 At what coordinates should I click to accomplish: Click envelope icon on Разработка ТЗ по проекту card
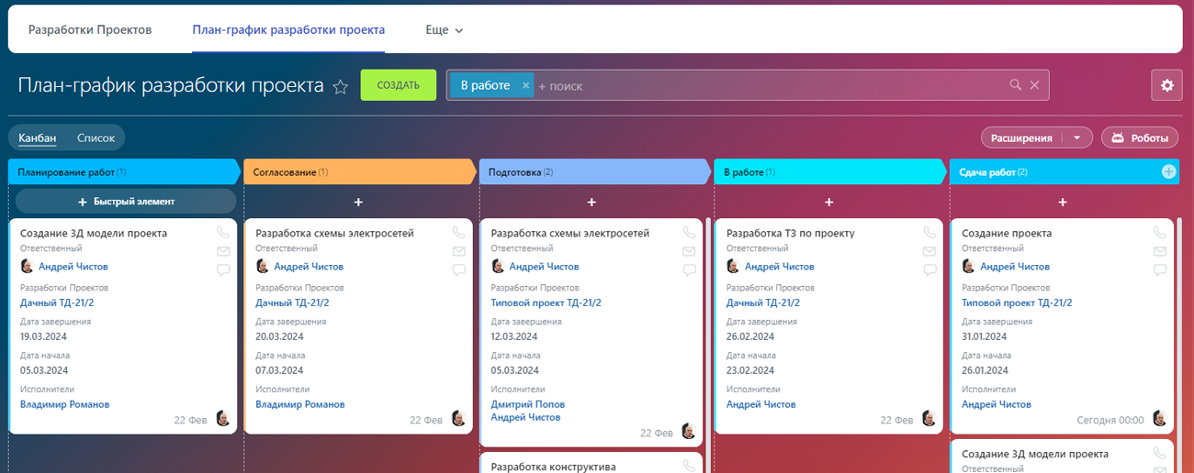(929, 251)
